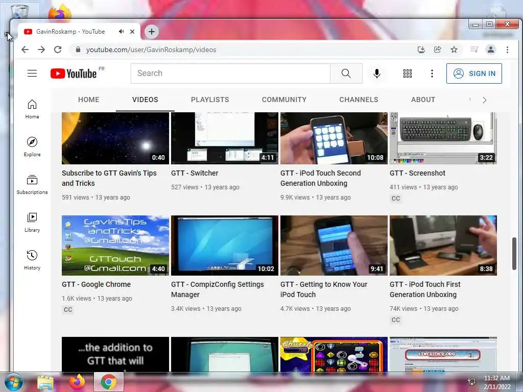Open 'GTT - iPod Touch Second Generation Unboxing' title
Image resolution: width=523 pixels, height=392 pixels.
[321, 178]
